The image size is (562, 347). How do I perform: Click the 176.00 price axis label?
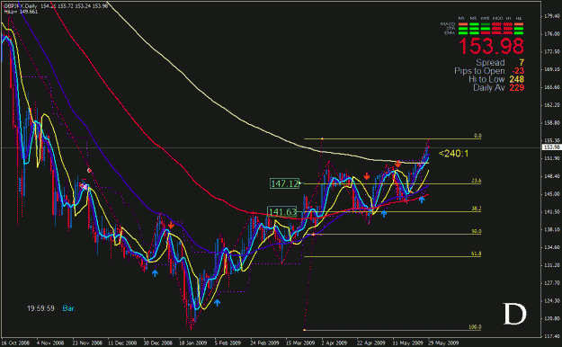552,33
